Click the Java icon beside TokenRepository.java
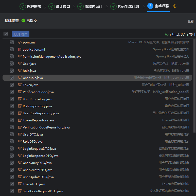 20,120
